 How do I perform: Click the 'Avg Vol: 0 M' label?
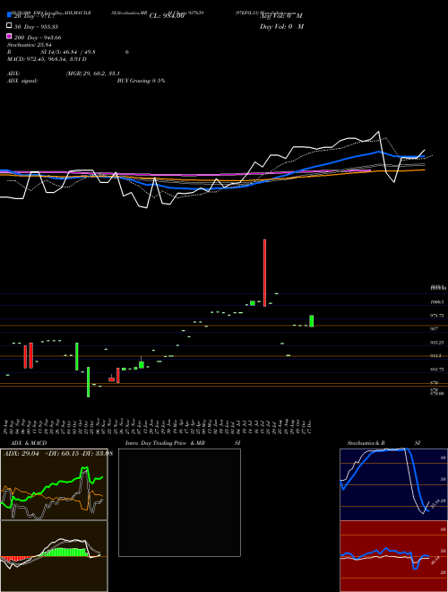(281, 16)
